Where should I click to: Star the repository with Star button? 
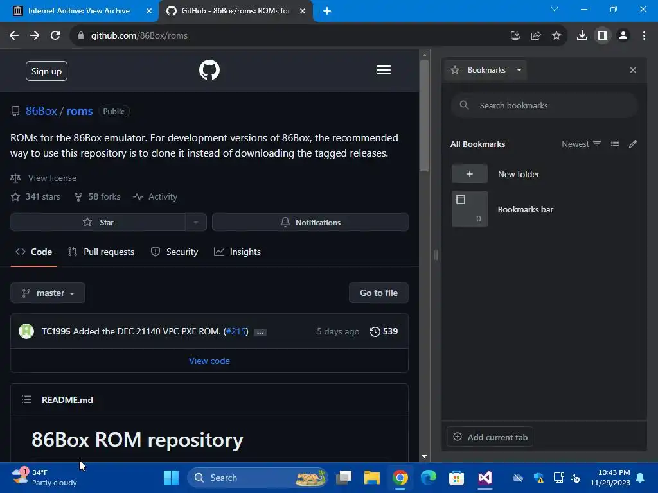(98, 222)
